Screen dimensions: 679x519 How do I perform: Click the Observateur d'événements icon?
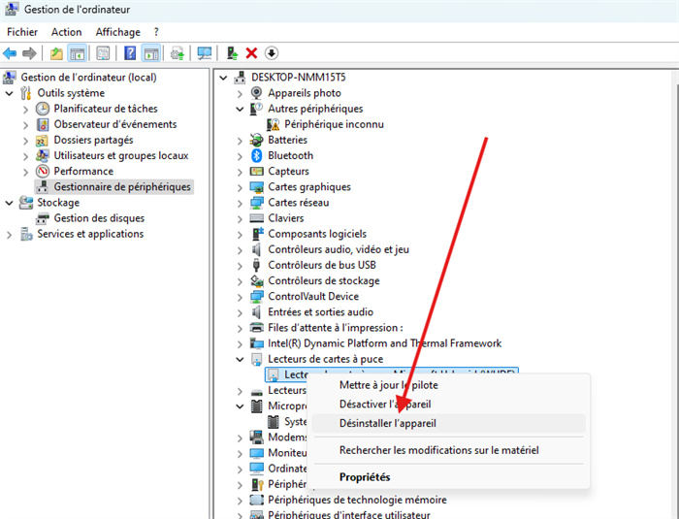tap(43, 124)
